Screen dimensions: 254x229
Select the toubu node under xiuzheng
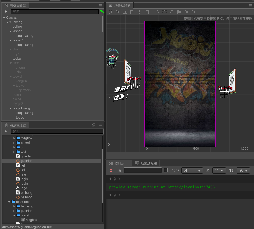[x=17, y=58]
